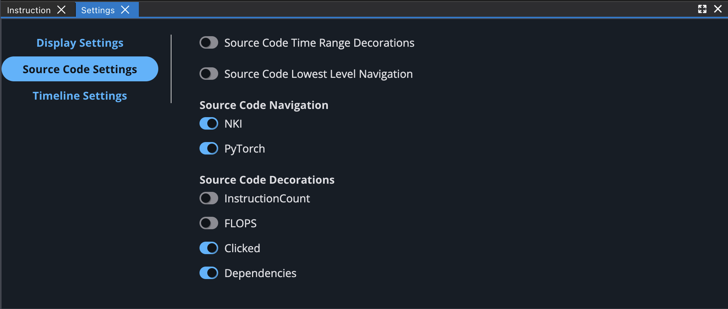This screenshot has width=728, height=309.
Task: Turn off Dependencies decoration
Action: [209, 273]
